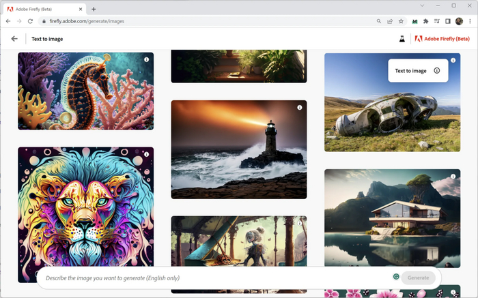Open the indoor plants image

click(239, 66)
